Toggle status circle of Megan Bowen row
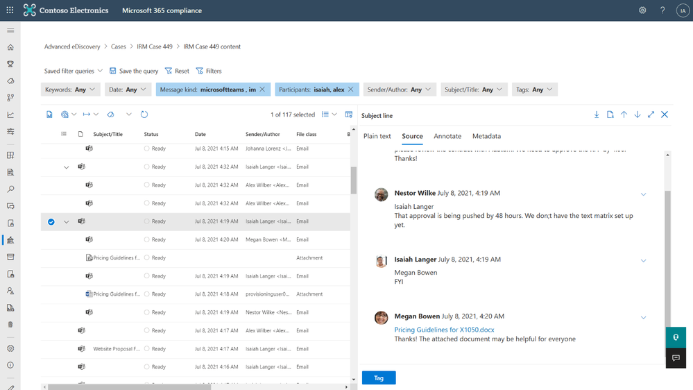The image size is (693, 390). tap(147, 239)
